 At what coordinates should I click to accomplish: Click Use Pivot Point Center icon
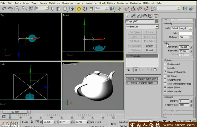[x=112, y=9]
